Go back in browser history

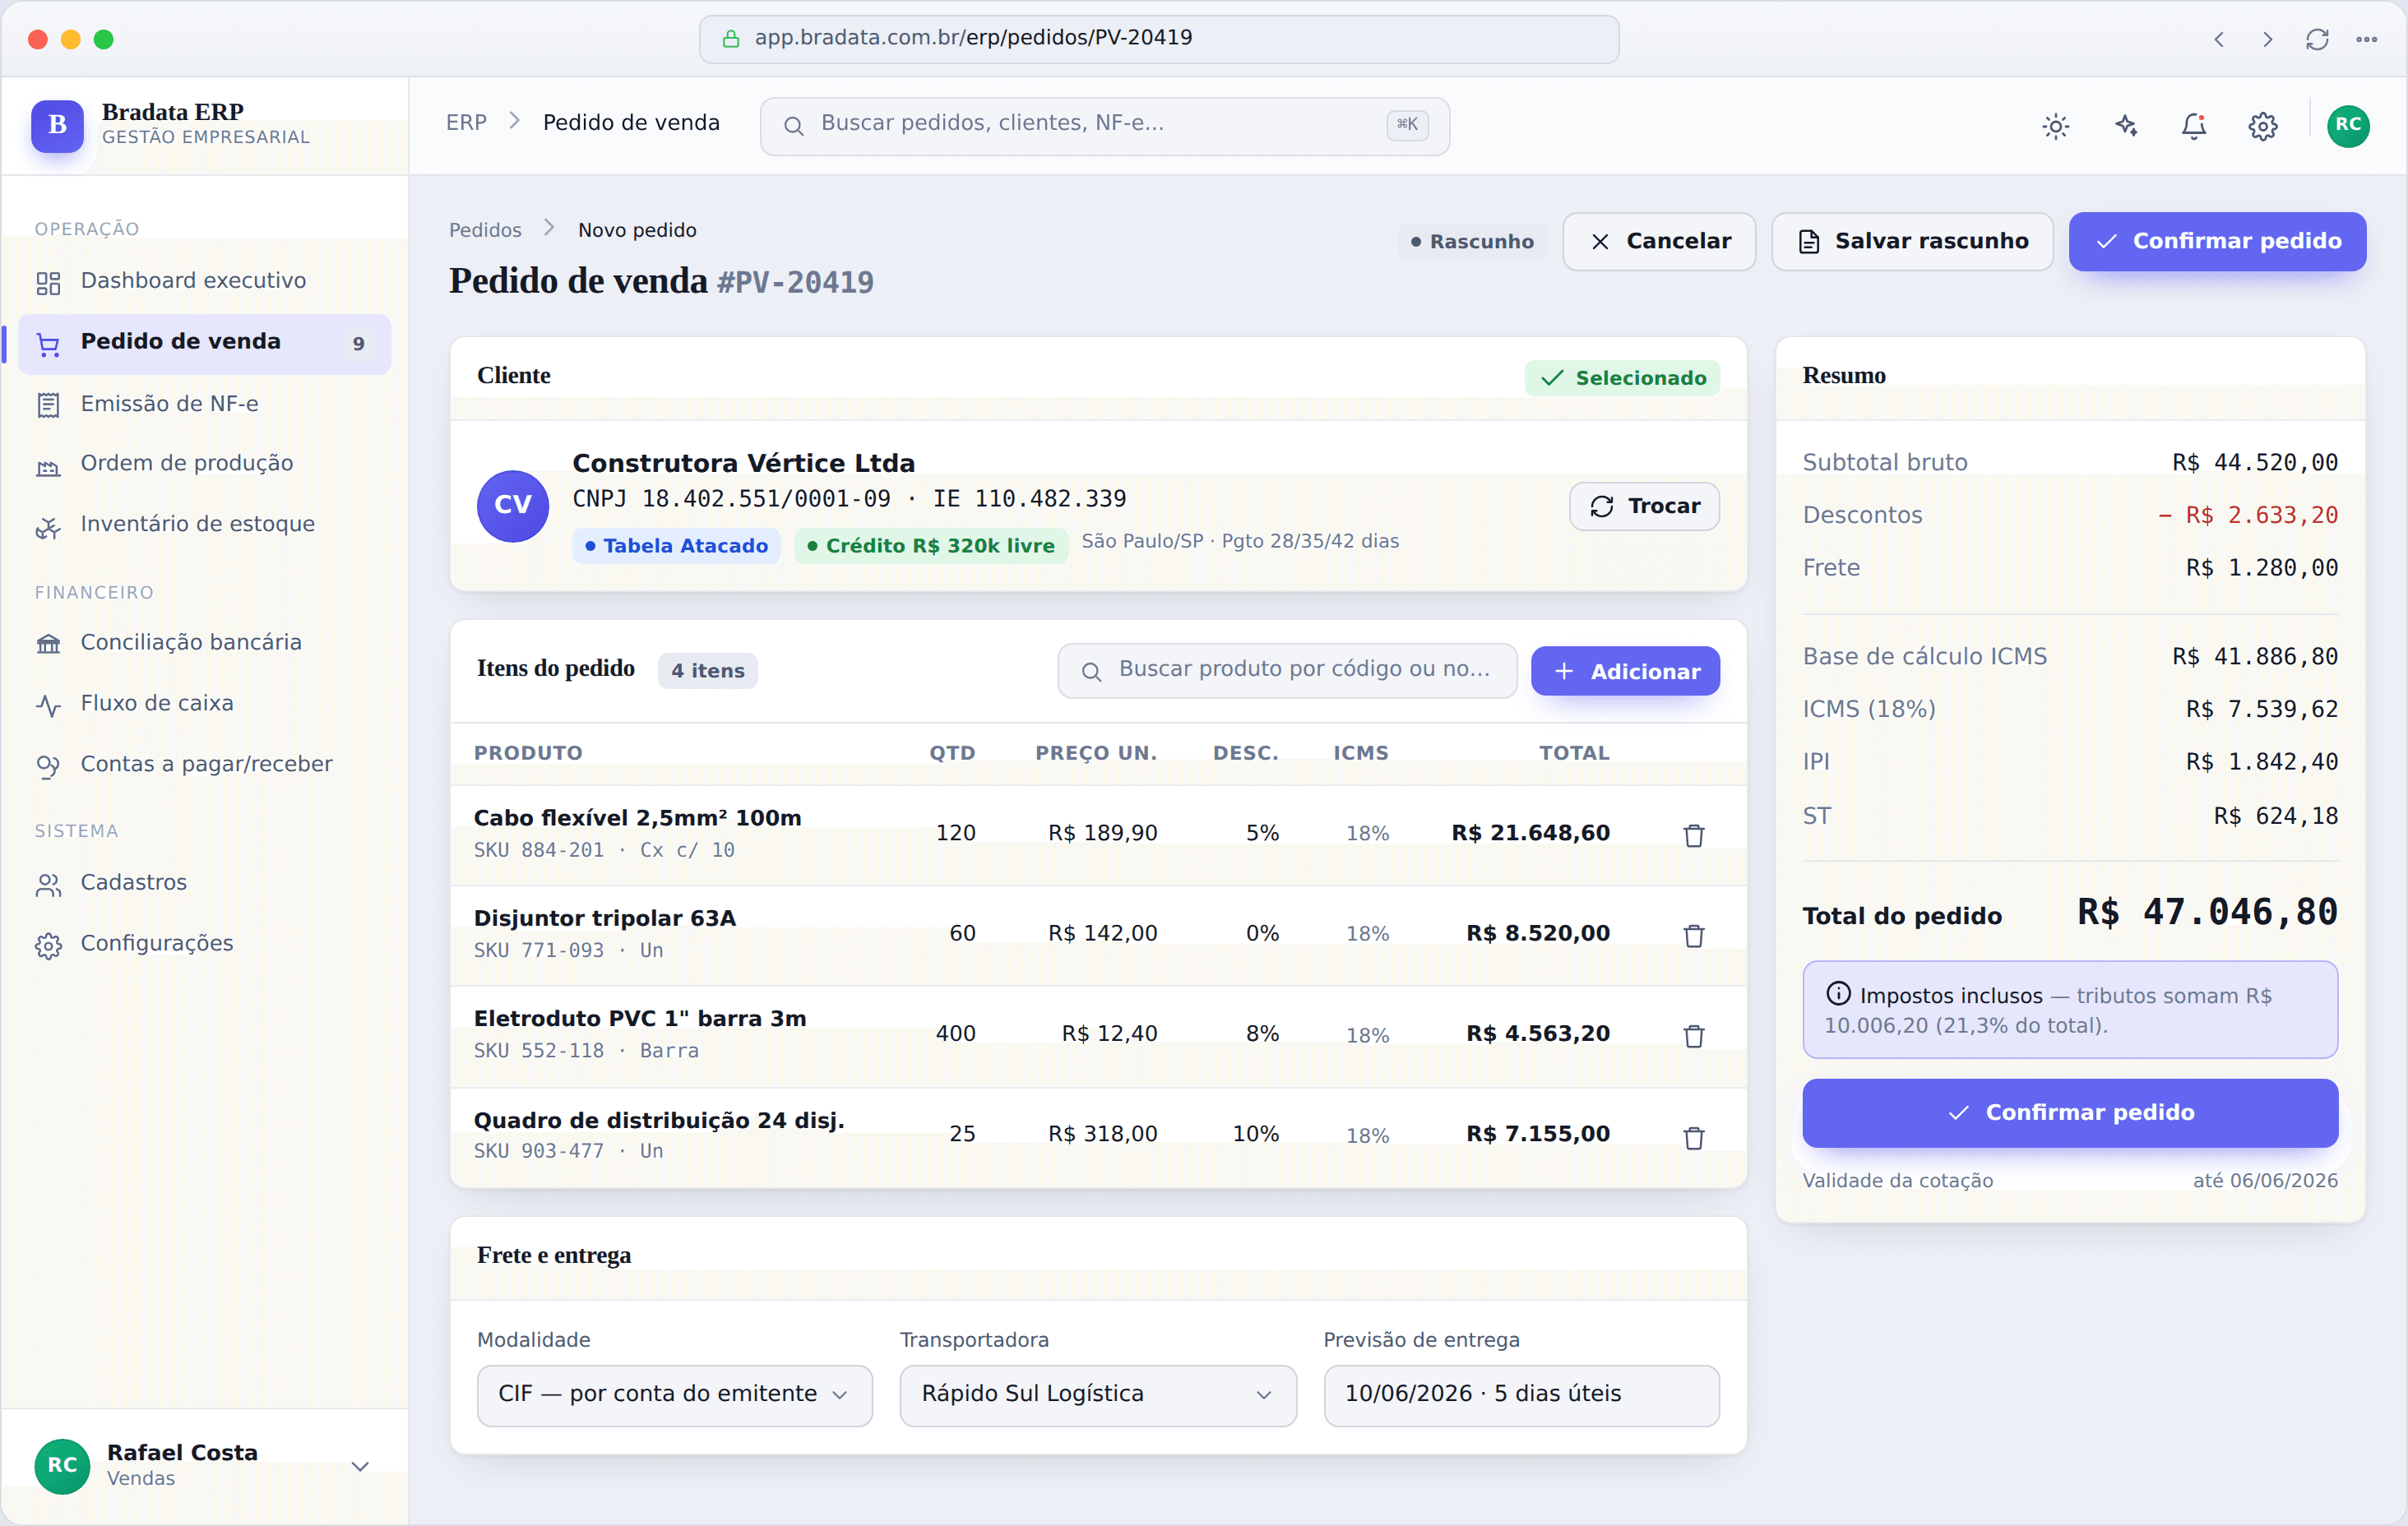[x=2218, y=40]
